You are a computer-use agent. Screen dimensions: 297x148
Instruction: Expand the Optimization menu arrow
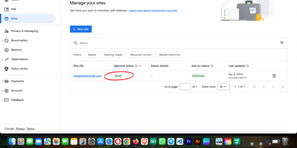click(x=2, y=59)
